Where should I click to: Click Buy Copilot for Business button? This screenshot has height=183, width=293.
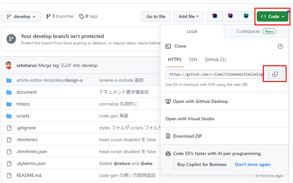[202, 164]
